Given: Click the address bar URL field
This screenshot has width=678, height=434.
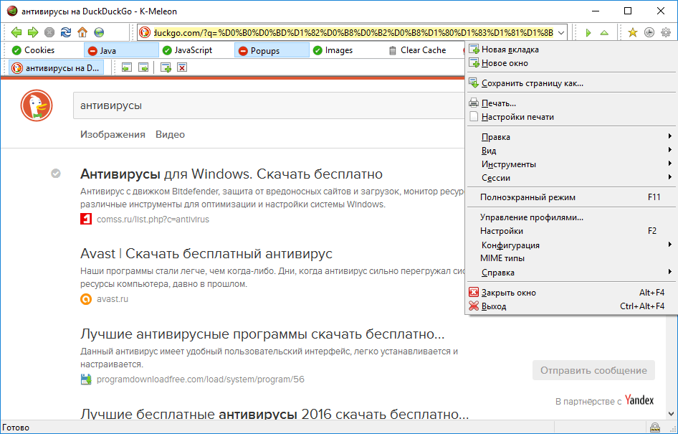Looking at the screenshot, I should [x=353, y=33].
